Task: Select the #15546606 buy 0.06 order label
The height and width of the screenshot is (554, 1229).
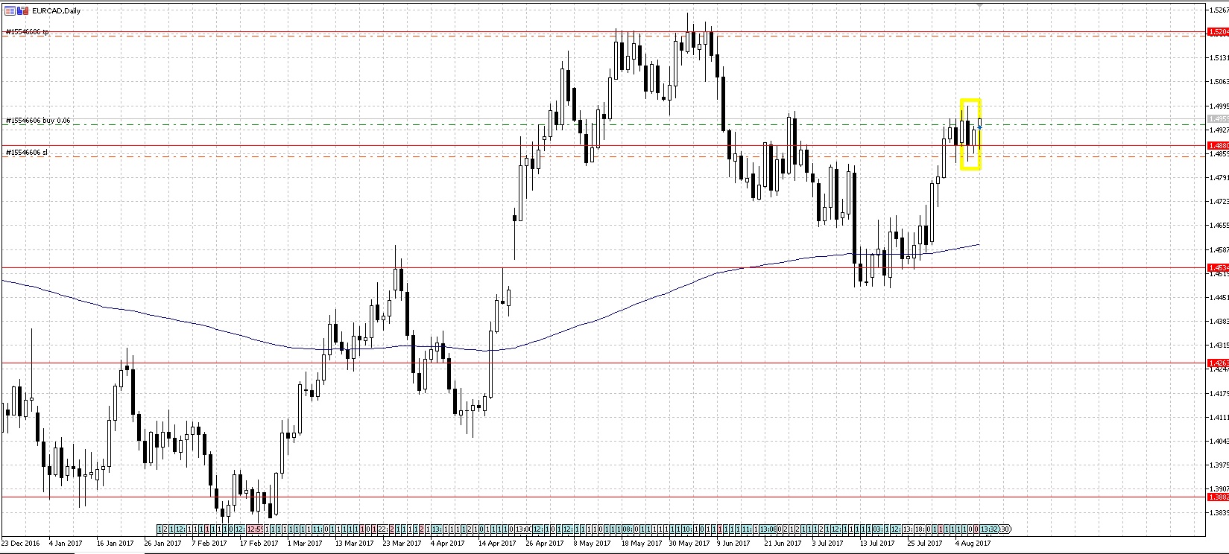Action: tap(38, 120)
